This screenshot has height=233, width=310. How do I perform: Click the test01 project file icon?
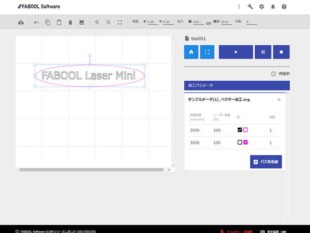click(187, 38)
